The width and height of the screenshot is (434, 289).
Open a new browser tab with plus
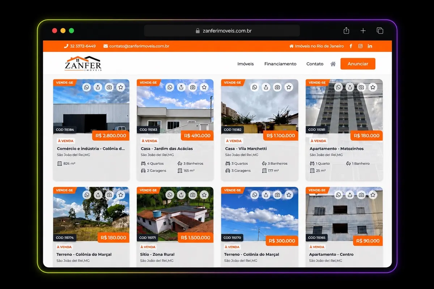(x=363, y=31)
